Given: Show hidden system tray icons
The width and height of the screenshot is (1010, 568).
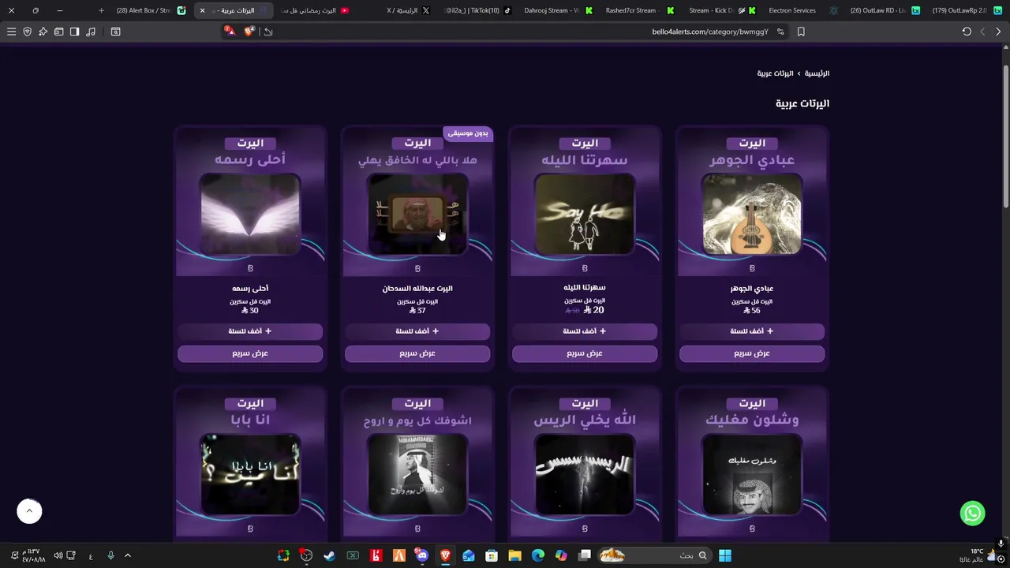Looking at the screenshot, I should [128, 555].
